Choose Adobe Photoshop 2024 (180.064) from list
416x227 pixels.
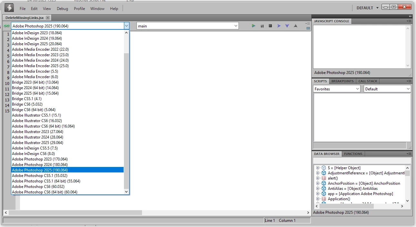[67, 165]
